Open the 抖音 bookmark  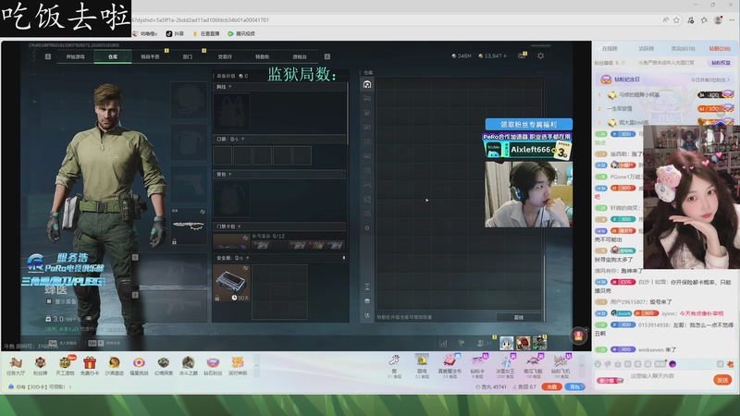[x=175, y=33]
